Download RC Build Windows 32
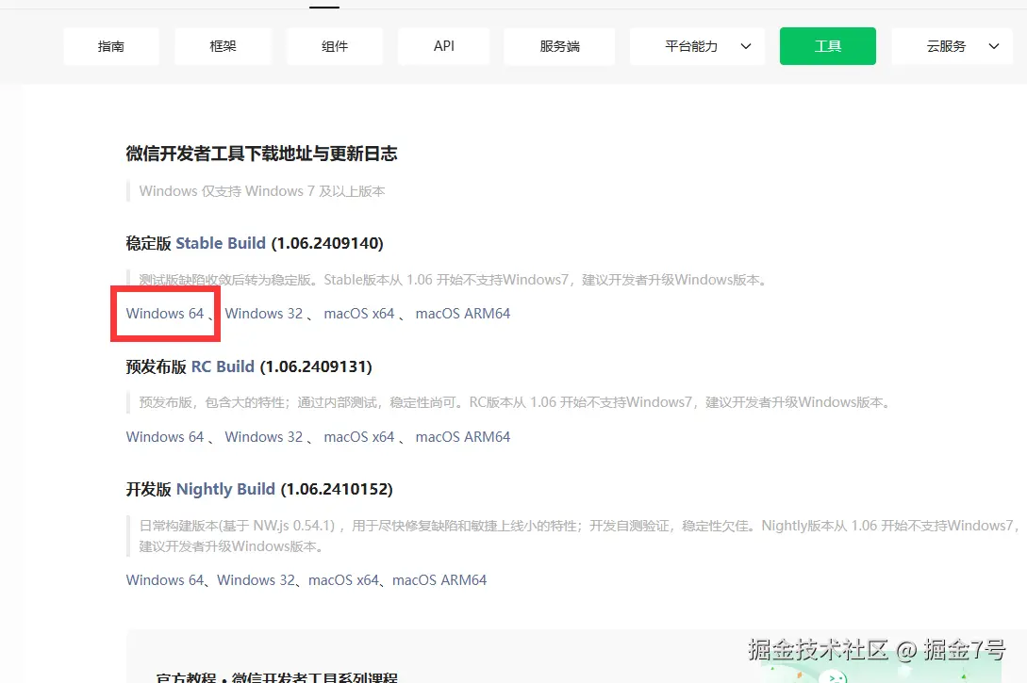1027x683 pixels. click(264, 437)
